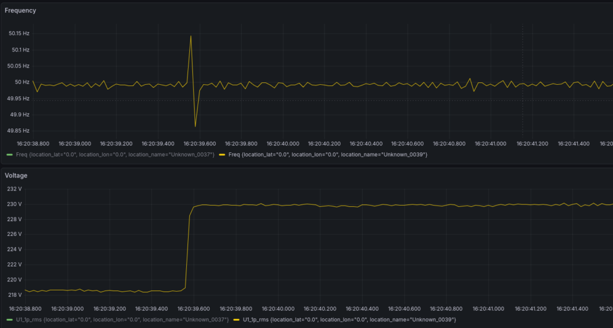This screenshot has height=328, width=613.
Task: Click 16:20:38.800 tick on Frequency time axis
Action: click(34, 143)
